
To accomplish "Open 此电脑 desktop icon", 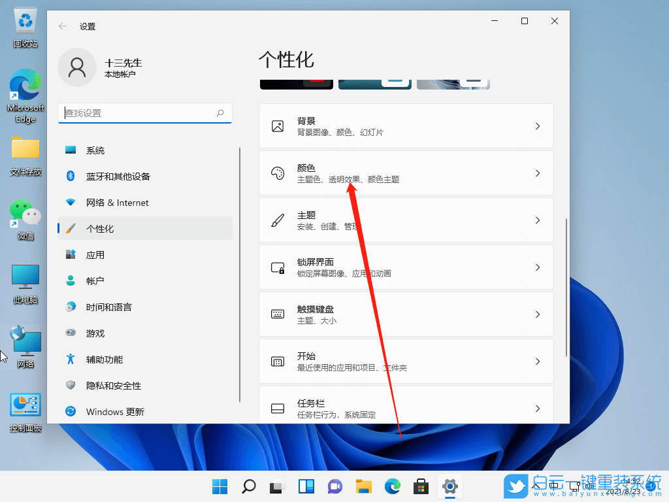I will pos(25,277).
